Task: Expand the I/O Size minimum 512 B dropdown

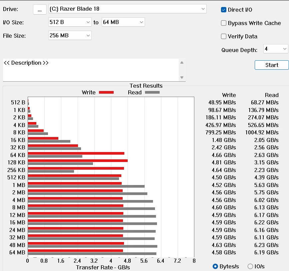Action: [70, 22]
